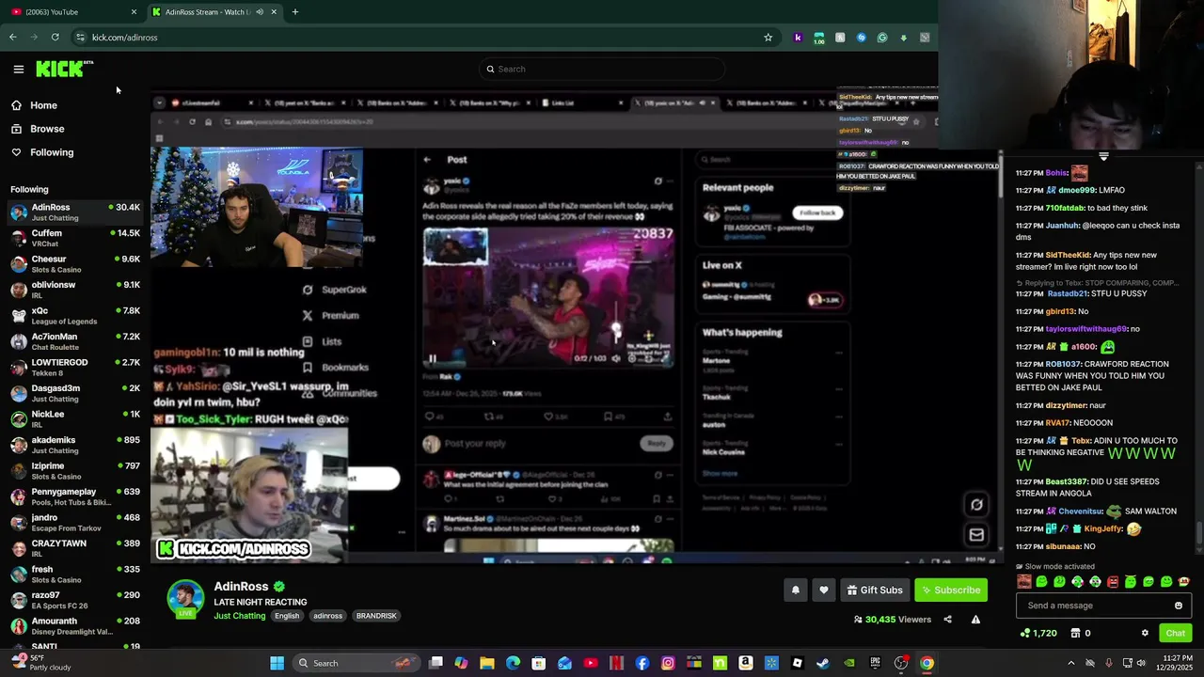Click the green Subscribe button
The image size is (1204, 677).
[x=951, y=590]
